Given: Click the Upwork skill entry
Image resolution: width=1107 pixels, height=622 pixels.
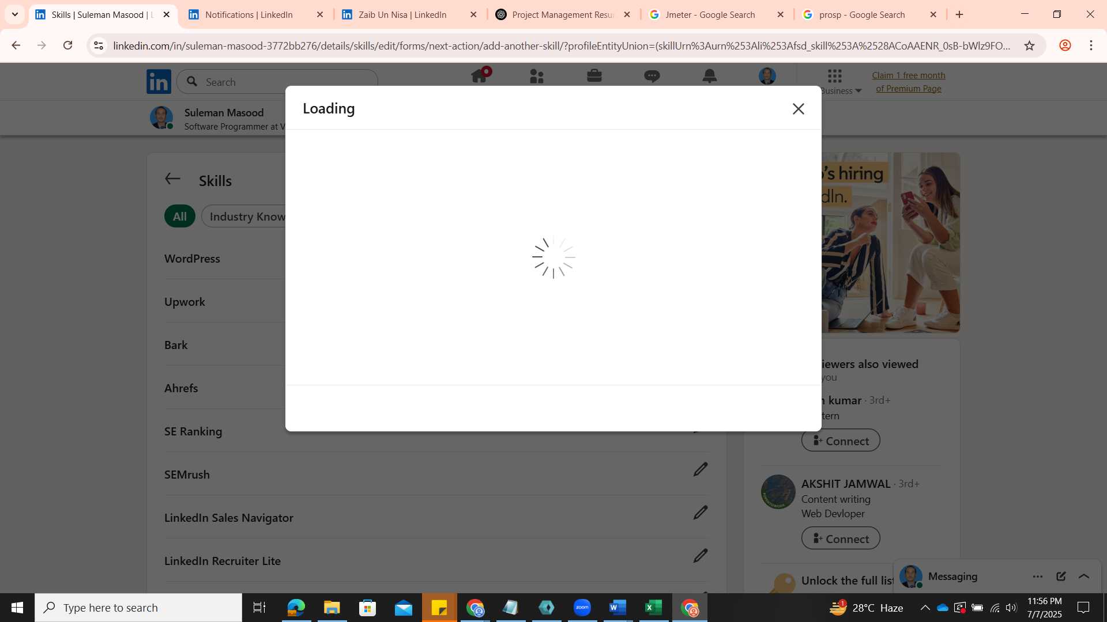Looking at the screenshot, I should click(184, 302).
